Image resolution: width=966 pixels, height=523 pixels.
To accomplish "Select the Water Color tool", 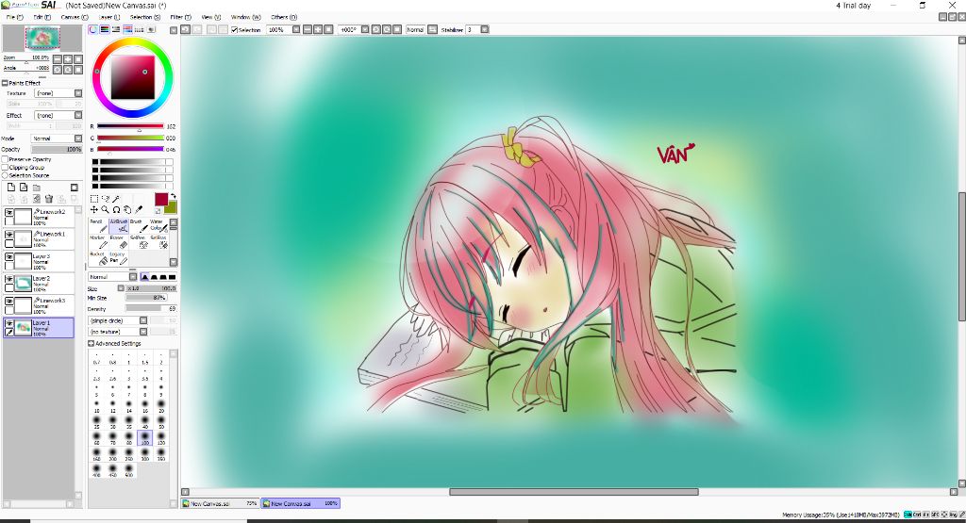I will click(158, 226).
